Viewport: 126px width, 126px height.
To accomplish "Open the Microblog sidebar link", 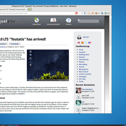I will (x=83, y=64).
